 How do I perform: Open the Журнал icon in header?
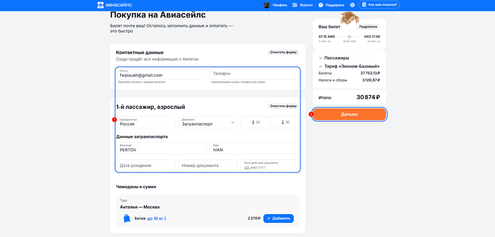(x=295, y=5)
